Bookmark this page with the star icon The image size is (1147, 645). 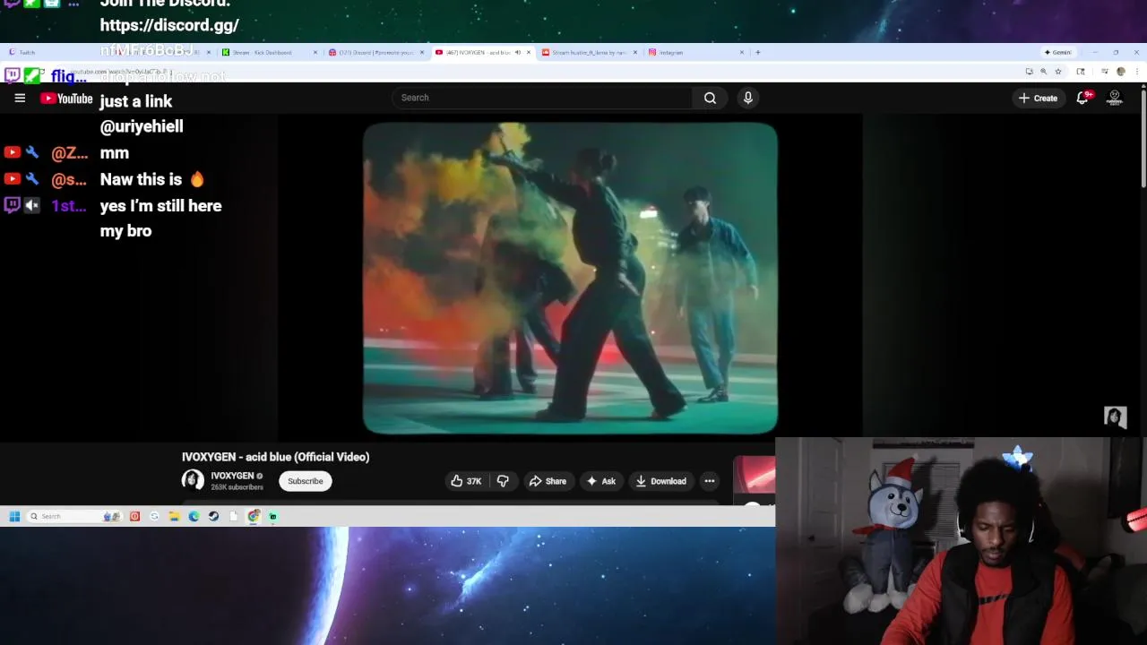pos(1058,72)
